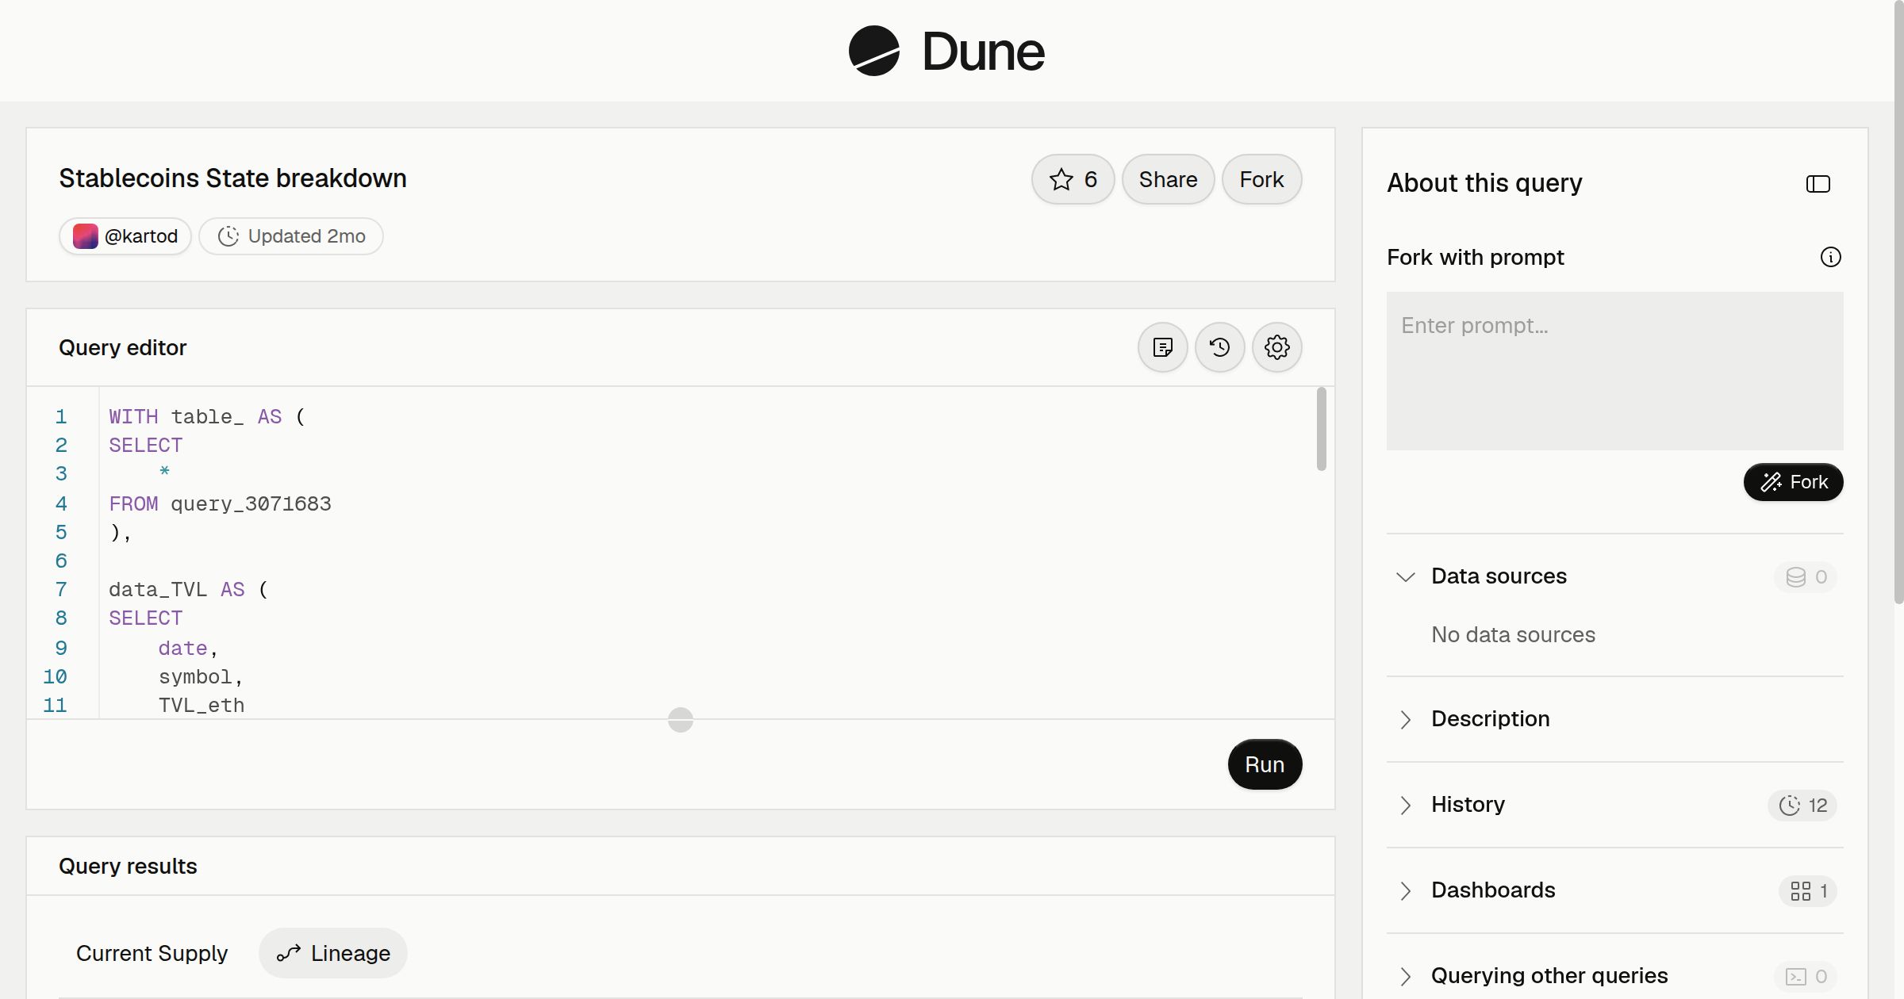Click the Dune logo
This screenshot has width=1904, height=999.
tap(946, 51)
